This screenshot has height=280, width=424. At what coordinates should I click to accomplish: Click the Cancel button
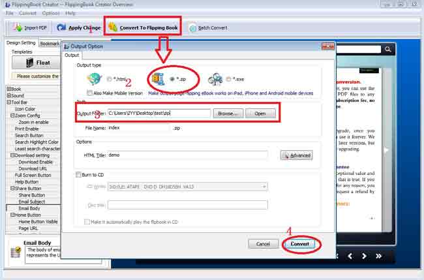263,244
